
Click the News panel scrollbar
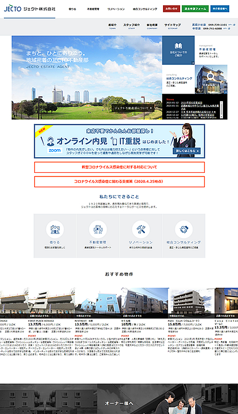click(x=221, y=109)
